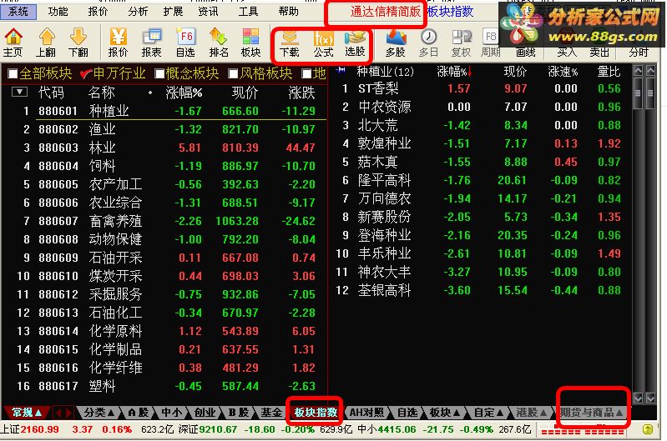Click the 板块指数 title link at top
Viewport: 667px width, 441px height.
tap(451, 12)
